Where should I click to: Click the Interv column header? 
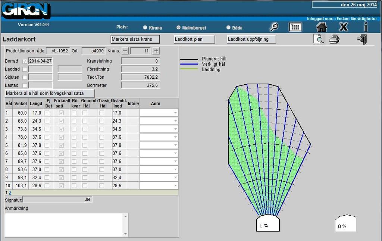pos(134,104)
